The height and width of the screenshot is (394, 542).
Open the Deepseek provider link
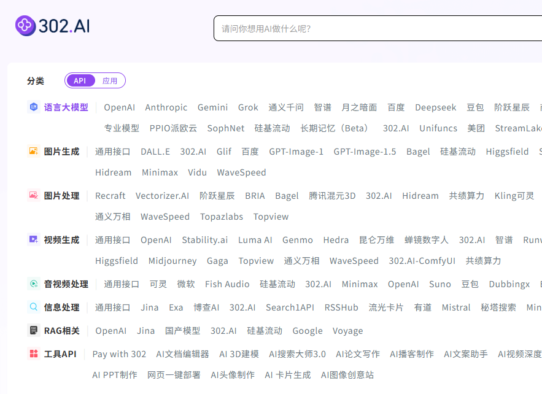[436, 107]
